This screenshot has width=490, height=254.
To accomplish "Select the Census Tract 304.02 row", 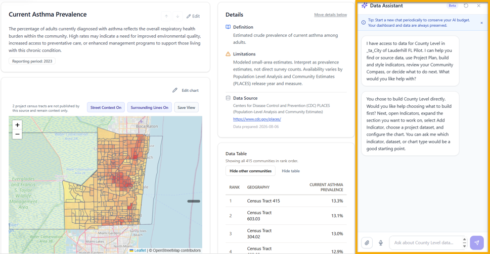I will click(x=286, y=234).
